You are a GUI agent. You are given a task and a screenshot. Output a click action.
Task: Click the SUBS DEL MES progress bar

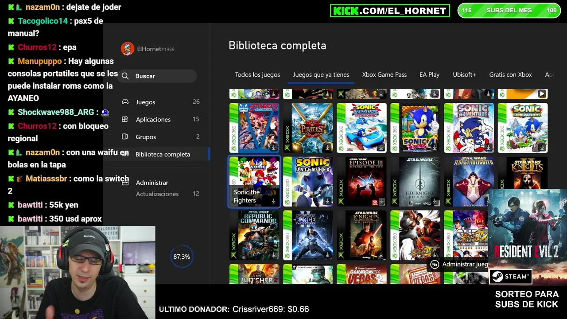[509, 11]
